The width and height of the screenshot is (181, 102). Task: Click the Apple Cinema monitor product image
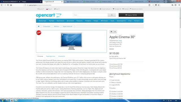click(x=71, y=41)
